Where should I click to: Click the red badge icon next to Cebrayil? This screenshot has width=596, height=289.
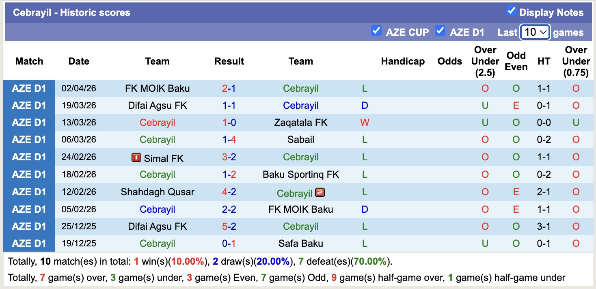pos(320,193)
